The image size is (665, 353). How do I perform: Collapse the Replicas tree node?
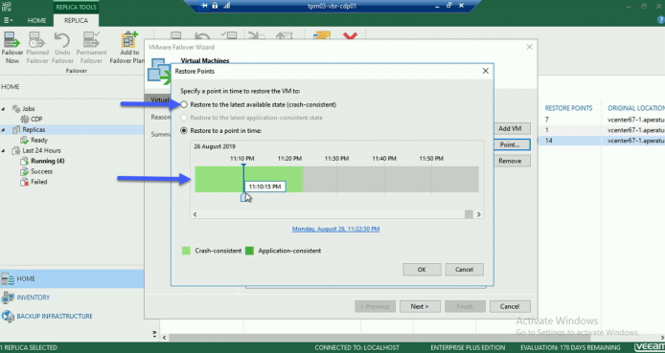[4, 129]
